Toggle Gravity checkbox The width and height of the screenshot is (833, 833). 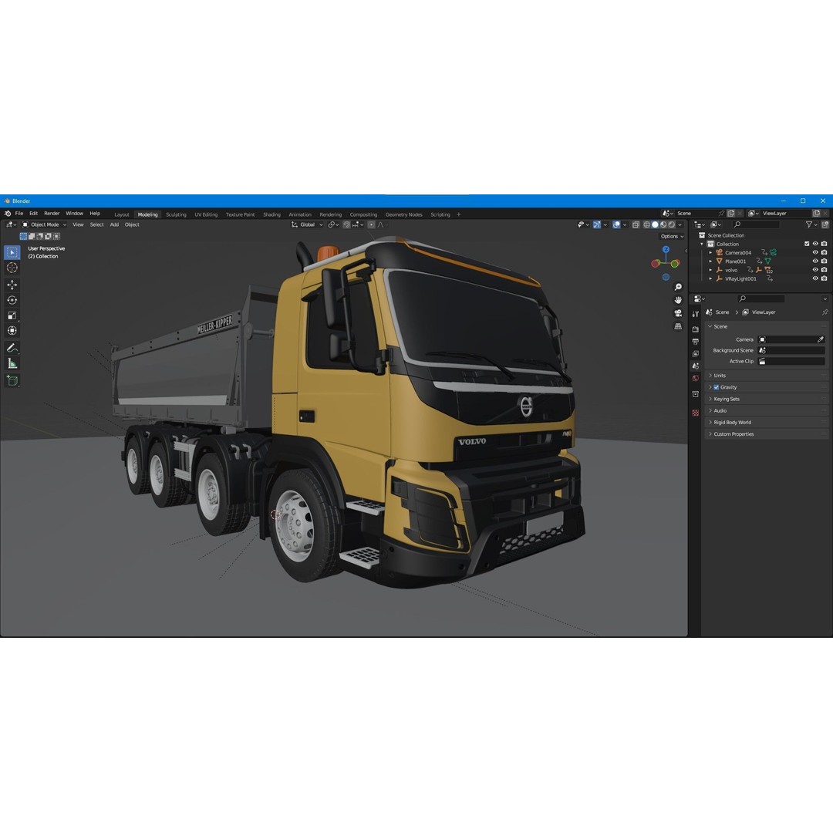tap(716, 387)
